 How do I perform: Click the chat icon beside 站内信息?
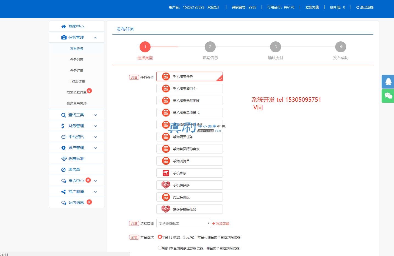pos(64,203)
